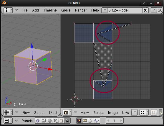Viewport: 164px width, 126px height.
Task: Open the Script context buttons icon
Action: coord(44,121)
